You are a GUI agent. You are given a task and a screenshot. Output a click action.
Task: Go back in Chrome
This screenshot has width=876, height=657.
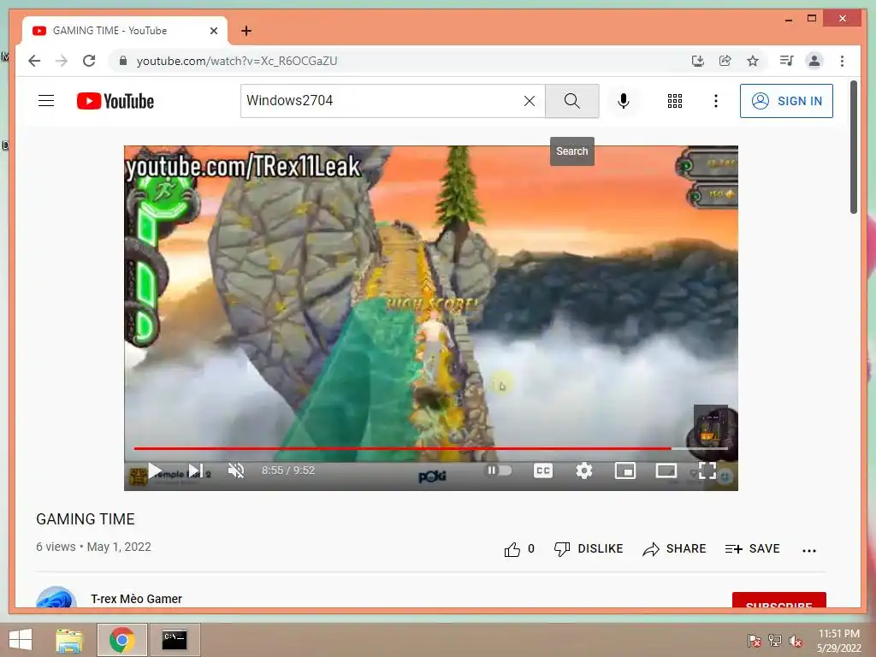[34, 61]
